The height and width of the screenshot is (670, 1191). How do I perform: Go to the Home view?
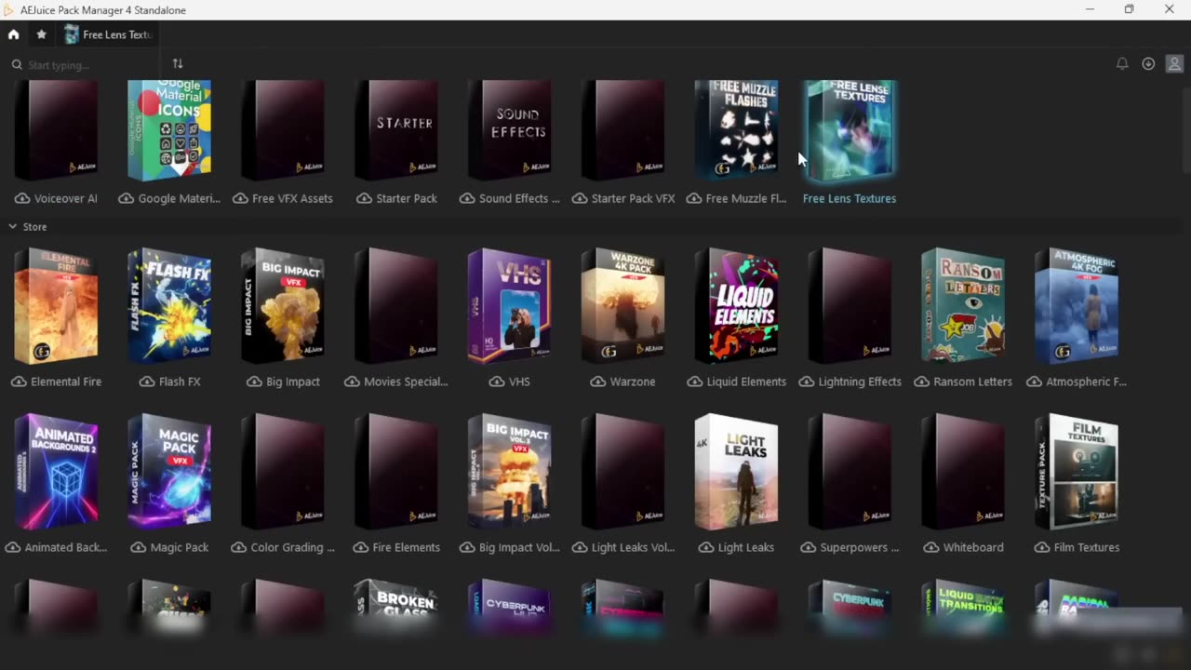13,34
